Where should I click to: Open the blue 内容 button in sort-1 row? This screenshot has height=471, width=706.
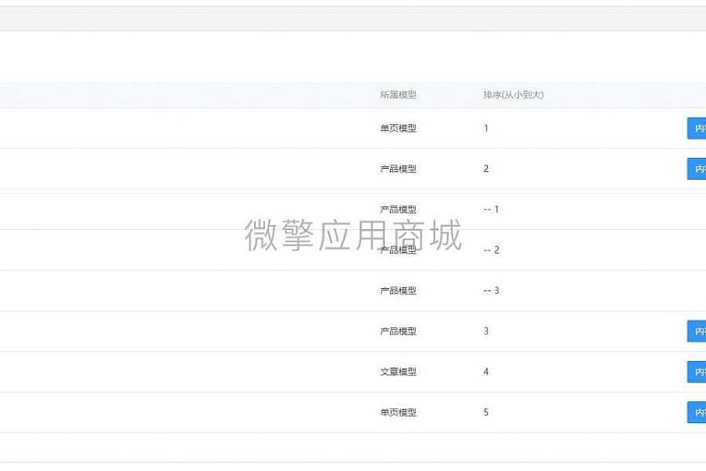697,129
